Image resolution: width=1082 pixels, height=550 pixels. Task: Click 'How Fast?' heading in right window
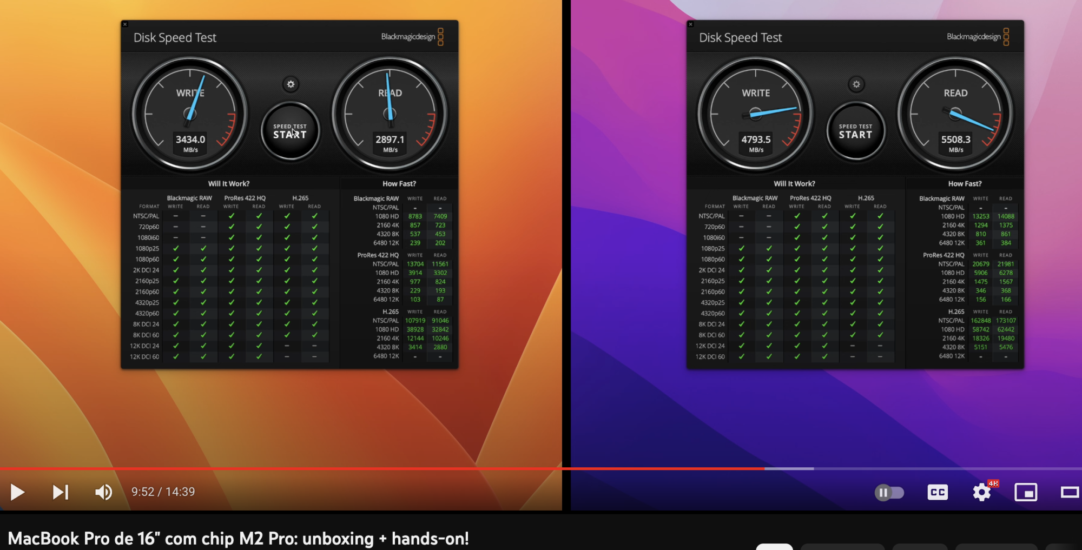tap(965, 184)
